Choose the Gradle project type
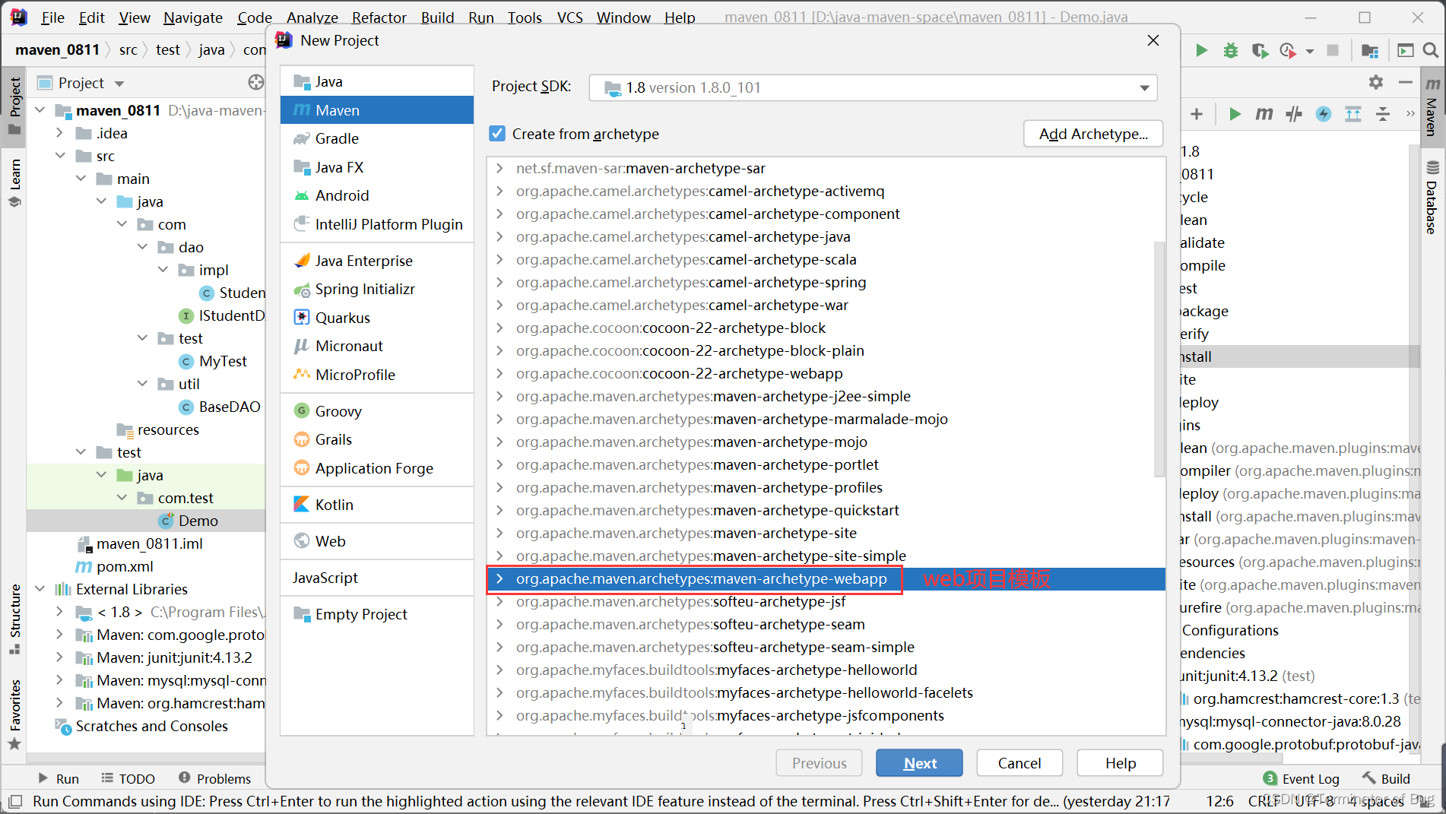Viewport: 1446px width, 814px height. (x=376, y=138)
